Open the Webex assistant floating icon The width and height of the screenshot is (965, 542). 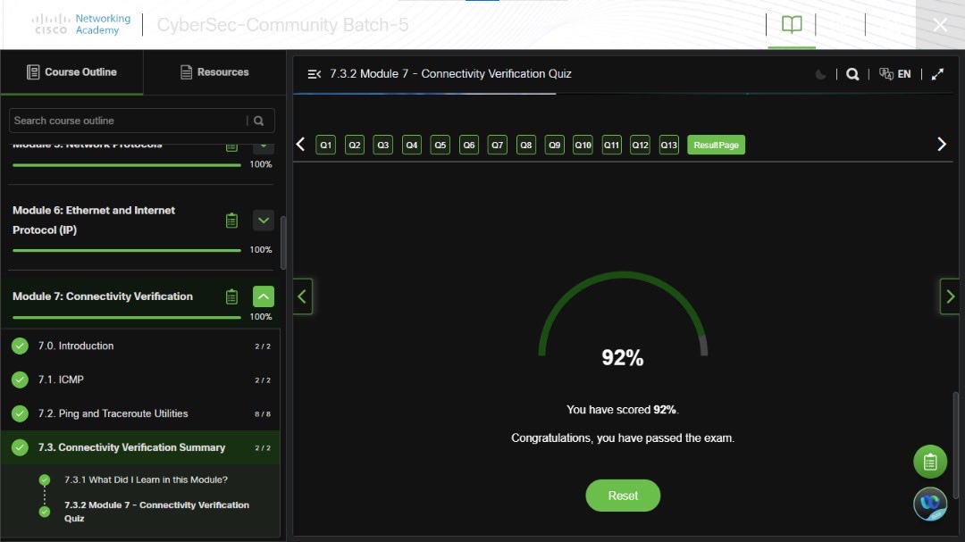[x=930, y=504]
